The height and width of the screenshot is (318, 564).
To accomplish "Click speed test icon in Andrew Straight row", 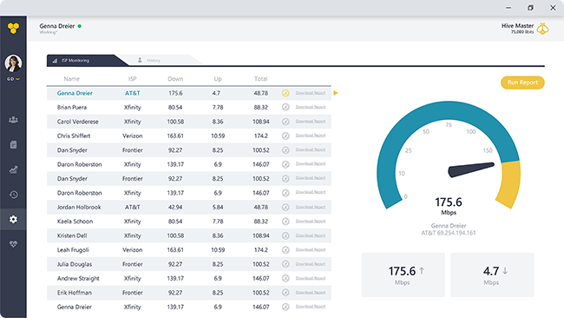I will [285, 278].
